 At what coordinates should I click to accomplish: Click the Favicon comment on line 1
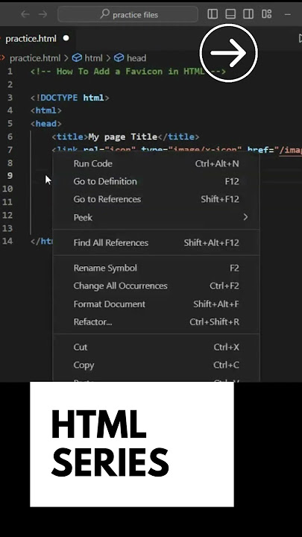pos(128,72)
